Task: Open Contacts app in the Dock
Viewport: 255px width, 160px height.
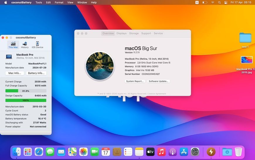Action: [x=117, y=152]
